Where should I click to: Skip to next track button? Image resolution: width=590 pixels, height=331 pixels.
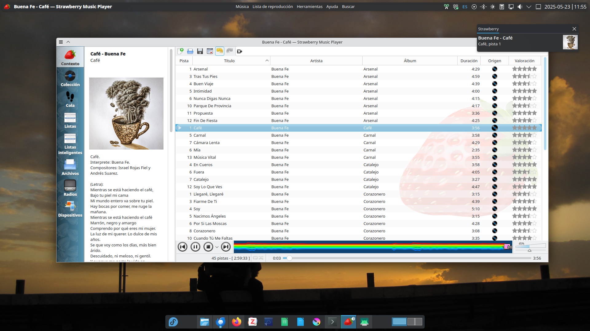(226, 247)
